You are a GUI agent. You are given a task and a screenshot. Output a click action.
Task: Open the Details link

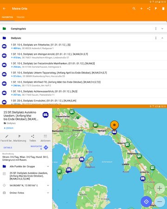8,148
